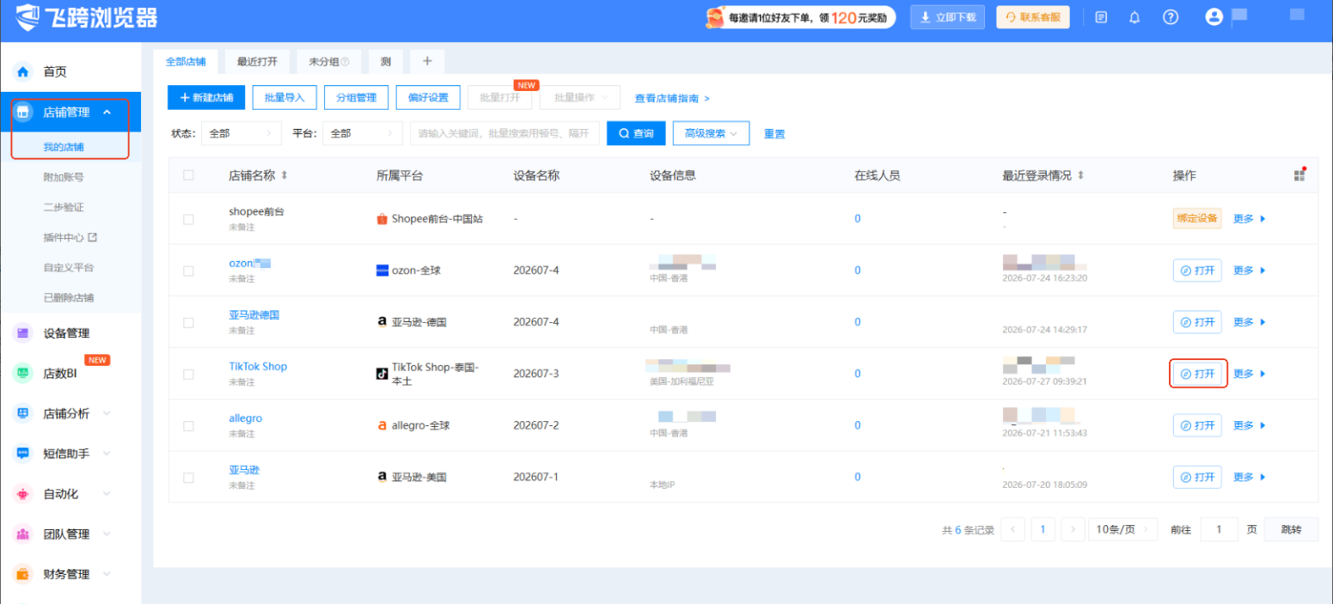This screenshot has height=604, width=1333.
Task: Expand the 高级搜索 dropdown
Action: tap(711, 133)
